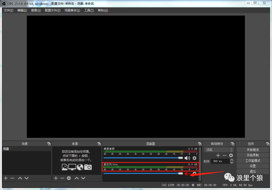The image size is (272, 190).
Task: Move the scene down with the arrow
Action: [x=26, y=178]
